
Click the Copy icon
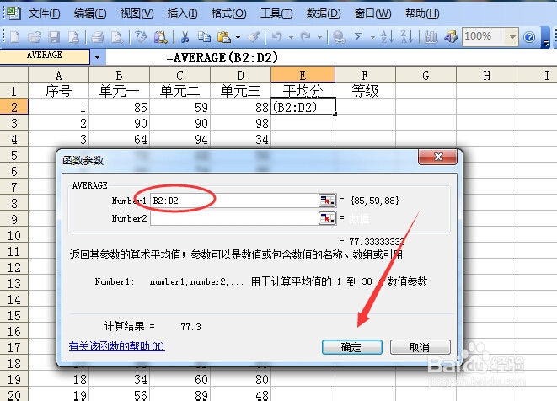click(204, 36)
